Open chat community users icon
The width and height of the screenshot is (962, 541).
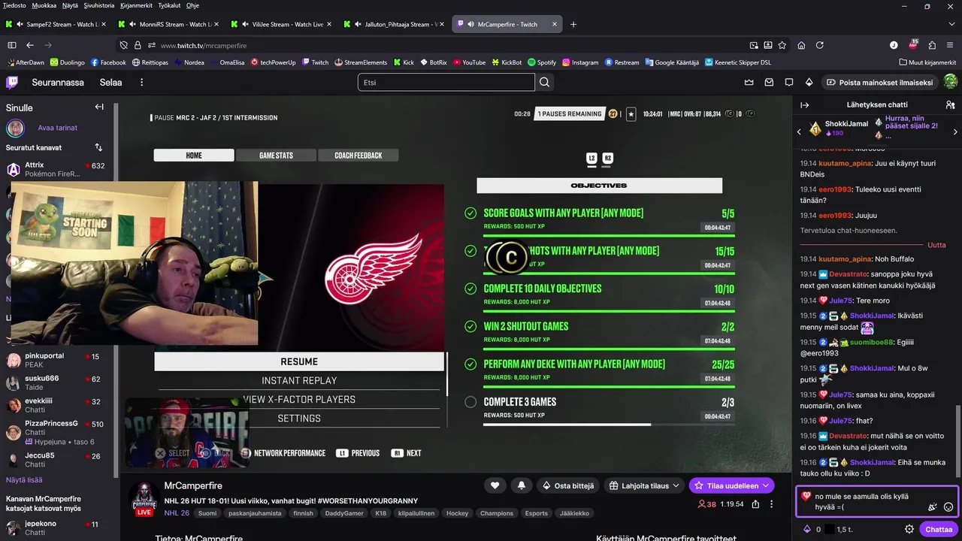(x=950, y=105)
